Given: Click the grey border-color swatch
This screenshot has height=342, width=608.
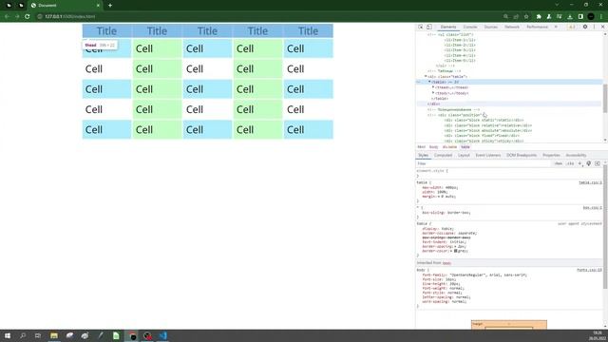Looking at the screenshot, I should [456, 251].
